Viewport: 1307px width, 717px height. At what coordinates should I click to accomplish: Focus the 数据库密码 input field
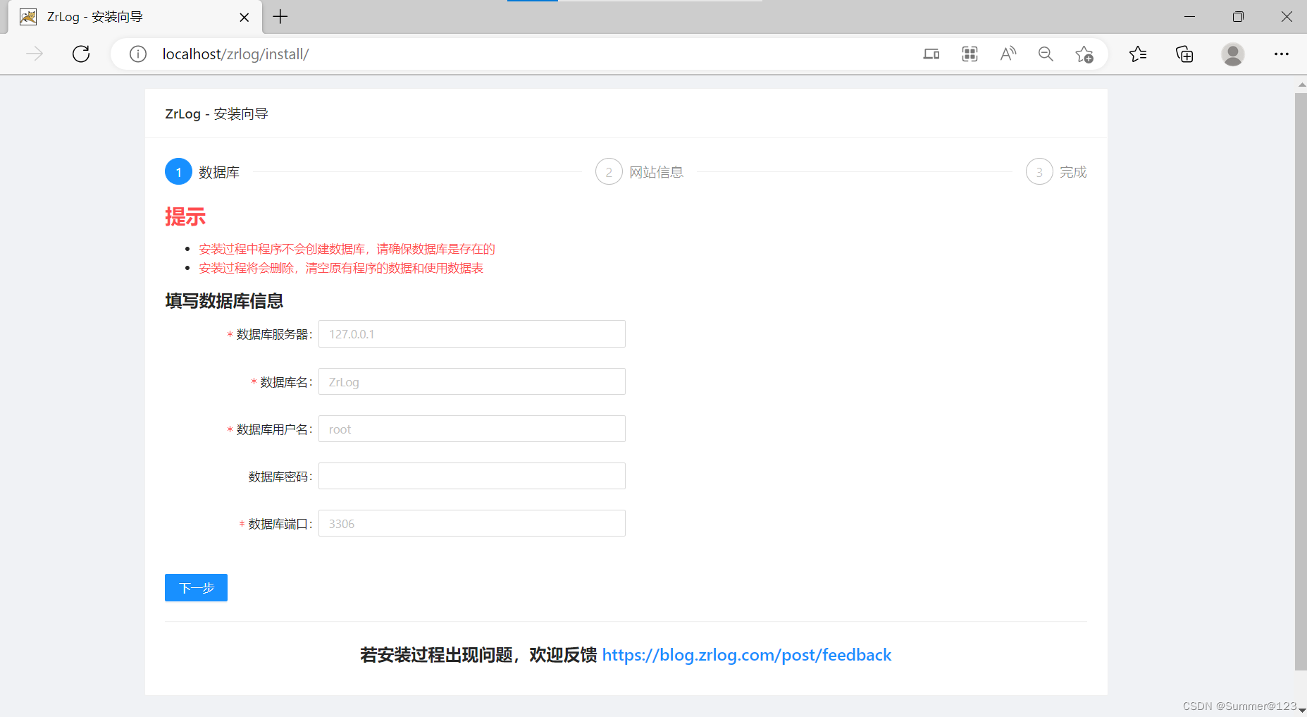472,476
